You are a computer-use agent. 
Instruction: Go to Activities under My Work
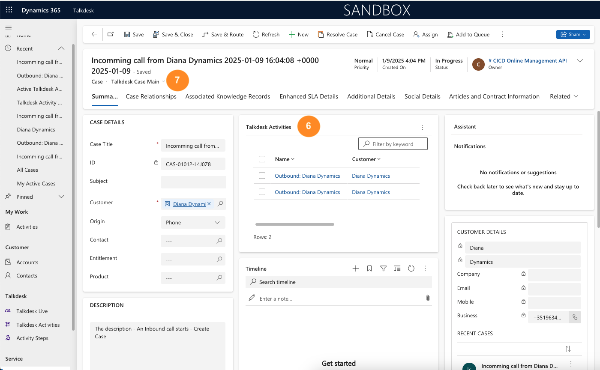27,227
